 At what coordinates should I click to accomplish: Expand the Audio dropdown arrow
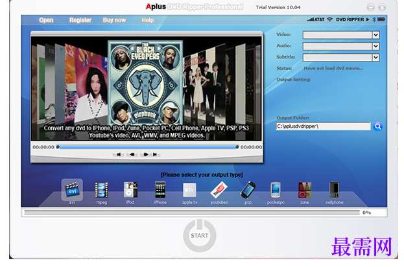[x=376, y=46]
